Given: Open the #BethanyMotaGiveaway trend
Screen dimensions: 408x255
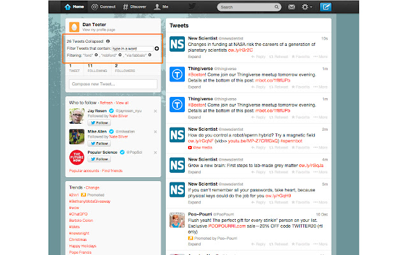Looking at the screenshot, I should (x=90, y=201).
